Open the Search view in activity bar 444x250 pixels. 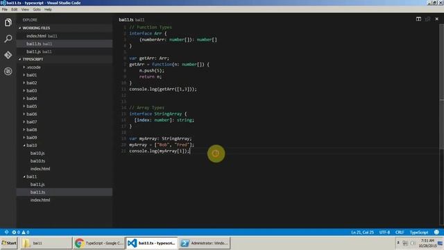pos(8,39)
